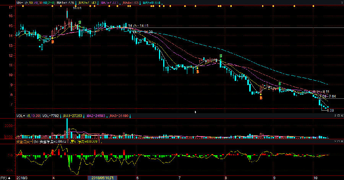Click the 14.75 - 14.81 price gap label
Screen dimensions: 344x180
[138, 26]
